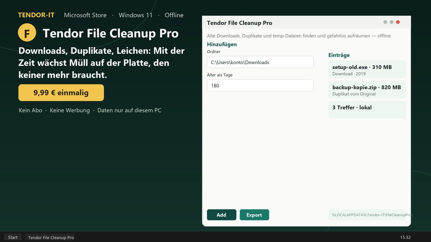Click the Download · 2019 subtitle
Screen dimensions: 431x242
[x=349, y=74]
